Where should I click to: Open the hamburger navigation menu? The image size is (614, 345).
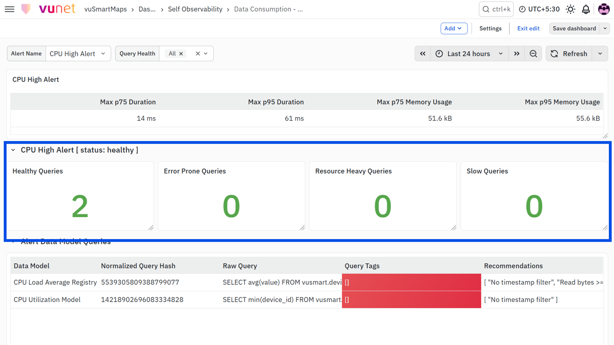coord(9,9)
